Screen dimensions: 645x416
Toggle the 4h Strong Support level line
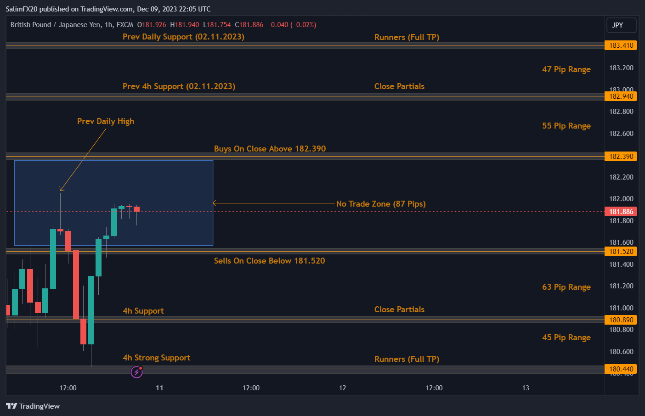[322, 369]
